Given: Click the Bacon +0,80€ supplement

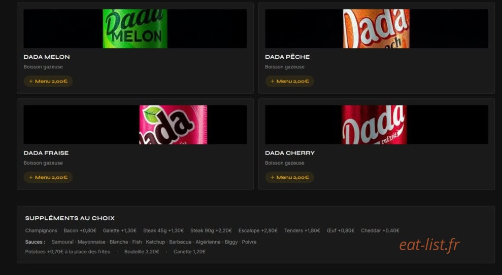Looking at the screenshot, I should (x=80, y=230).
